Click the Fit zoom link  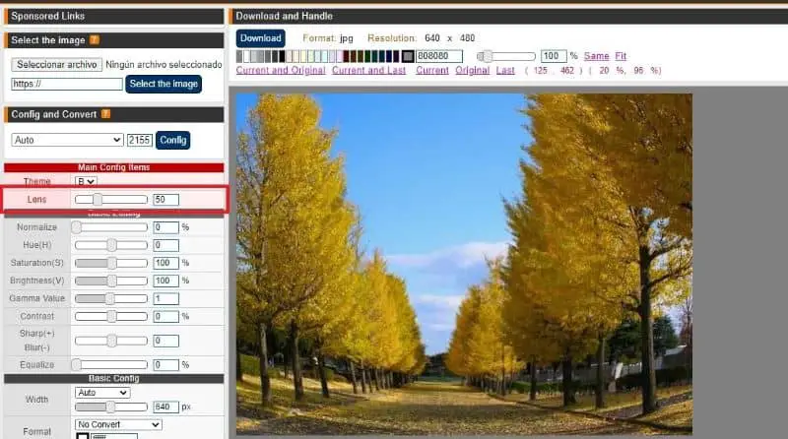point(621,56)
